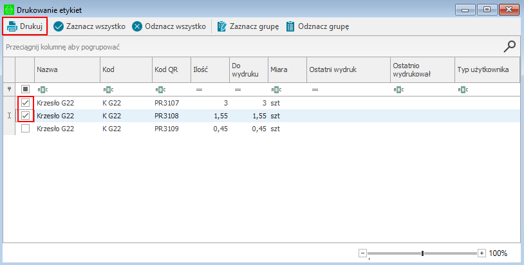Click the Typ użytkownika column header
The image size is (524, 265).
[x=486, y=69]
